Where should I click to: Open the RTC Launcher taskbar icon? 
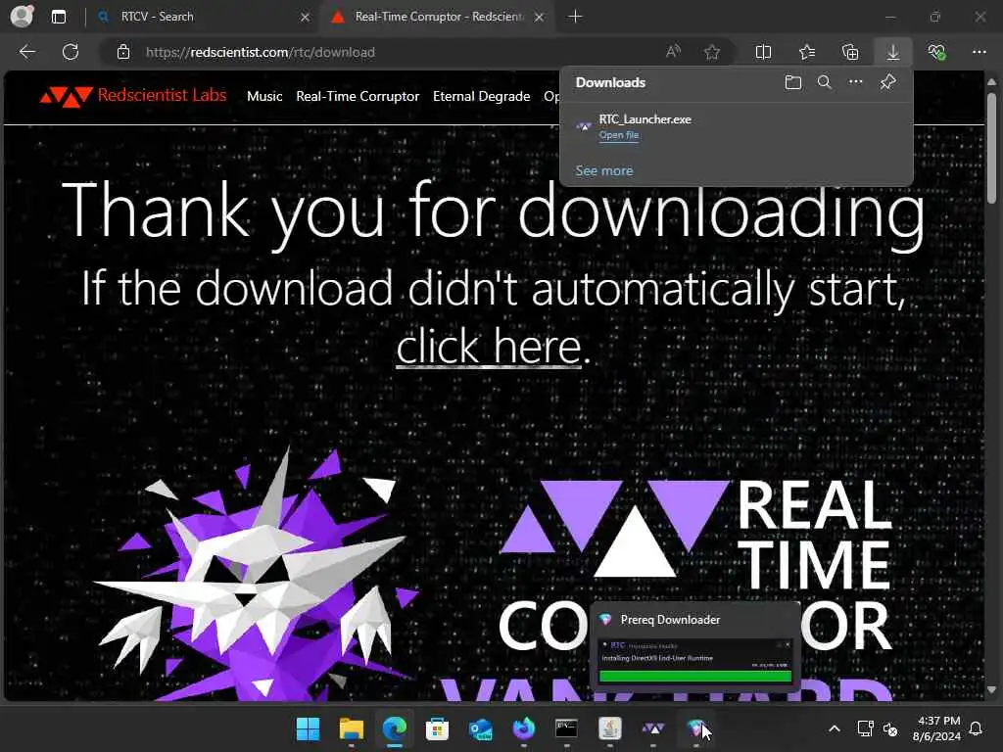point(653,728)
